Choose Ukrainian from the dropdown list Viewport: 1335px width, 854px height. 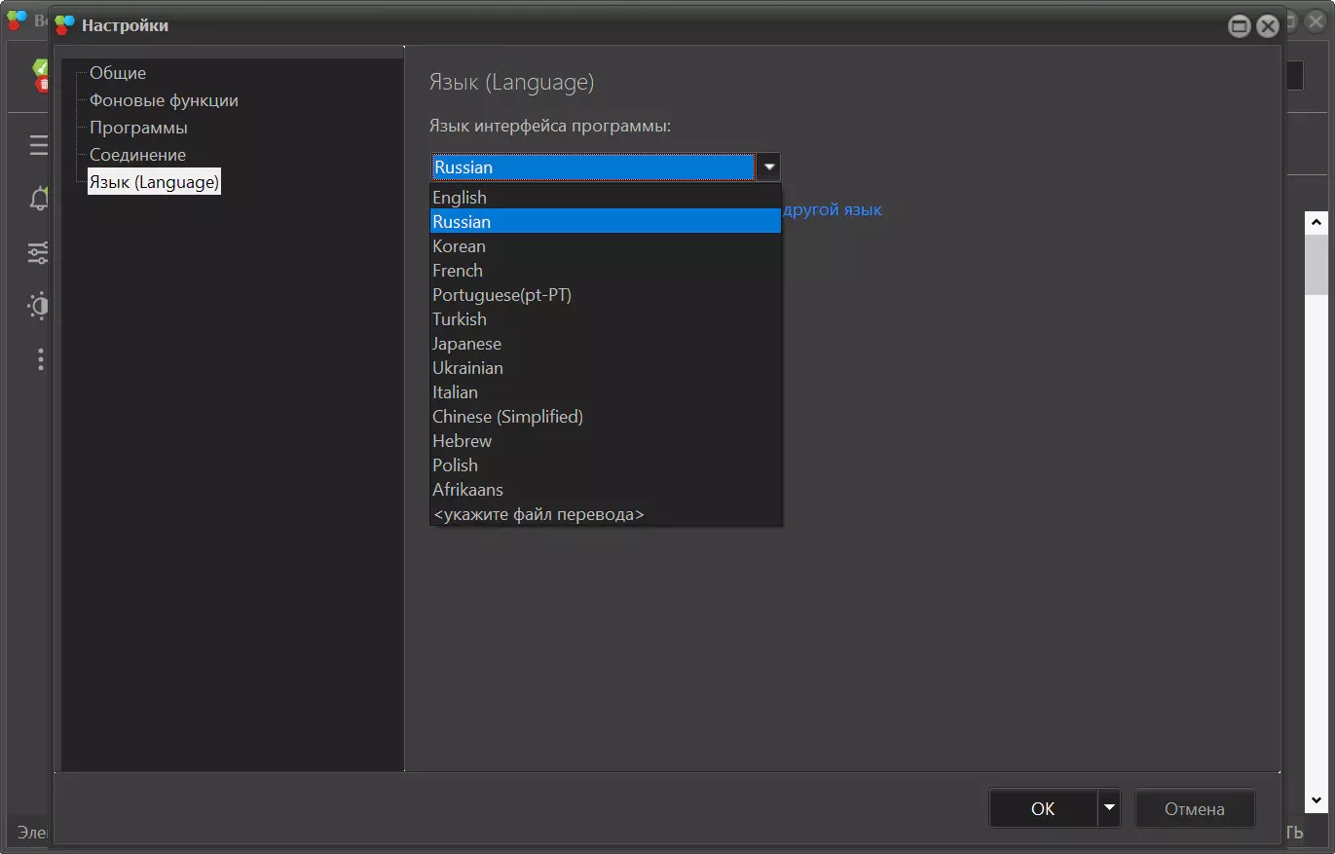coord(467,368)
